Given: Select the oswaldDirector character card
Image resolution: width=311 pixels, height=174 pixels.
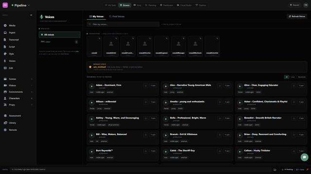Looking at the screenshot, I should tap(145, 46).
